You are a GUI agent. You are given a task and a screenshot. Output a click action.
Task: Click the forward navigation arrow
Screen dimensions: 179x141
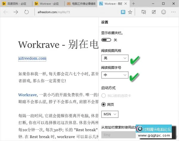16,12
